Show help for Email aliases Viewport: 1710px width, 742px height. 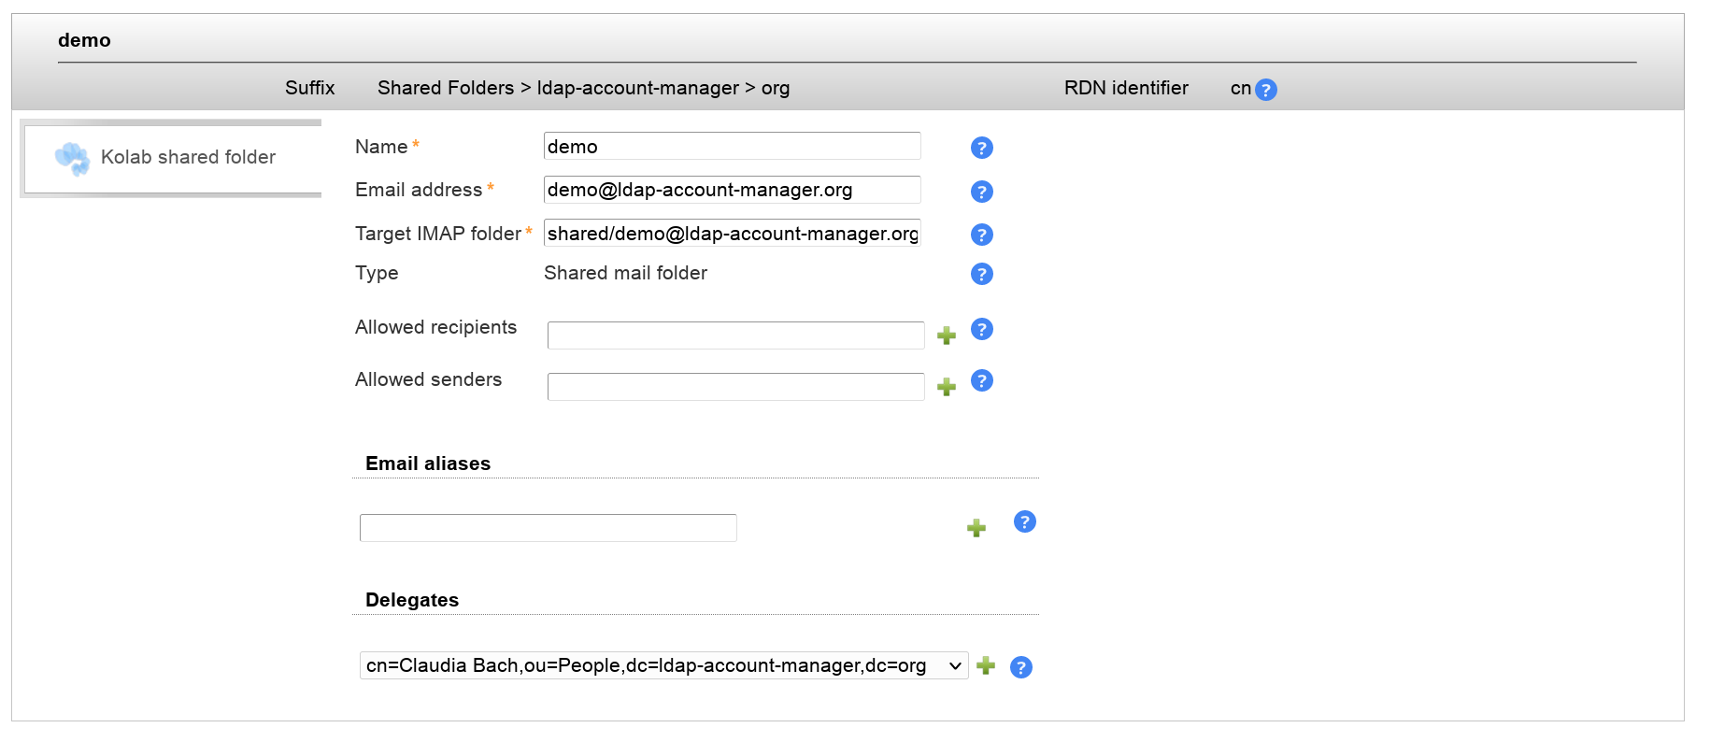click(1024, 521)
